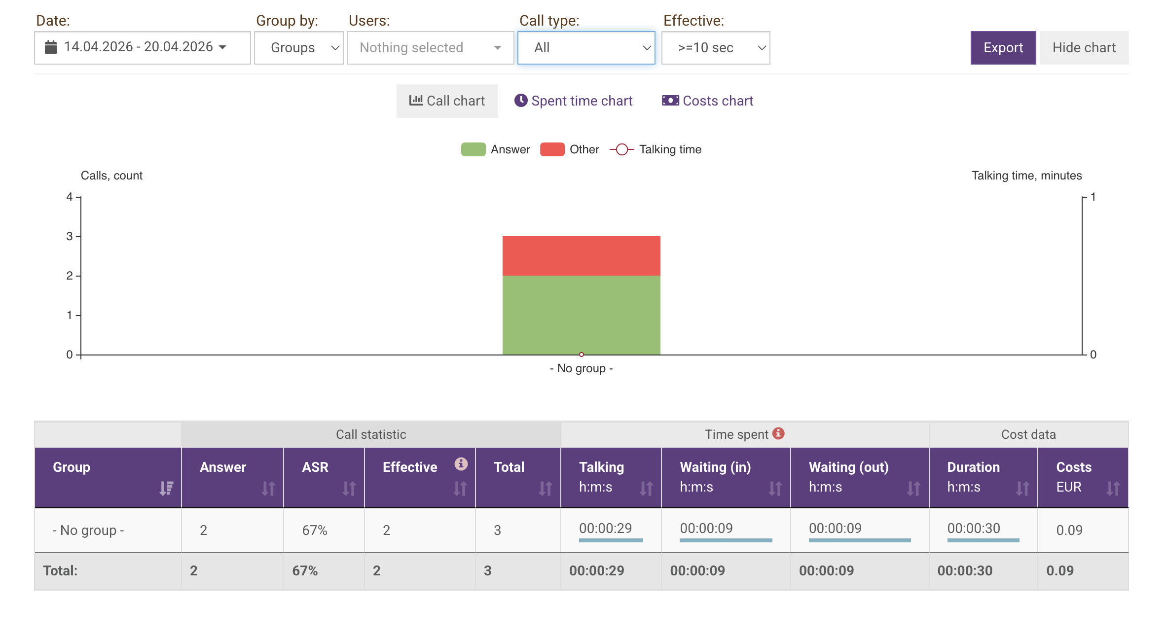Click the Effective column info icon
The height and width of the screenshot is (638, 1166).
pyautogui.click(x=461, y=463)
